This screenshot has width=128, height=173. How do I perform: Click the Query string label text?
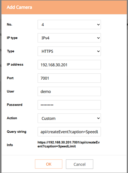click(x=17, y=132)
